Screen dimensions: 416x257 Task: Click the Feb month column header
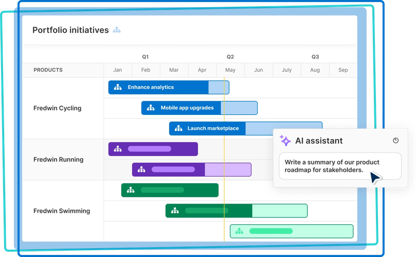[x=146, y=70]
